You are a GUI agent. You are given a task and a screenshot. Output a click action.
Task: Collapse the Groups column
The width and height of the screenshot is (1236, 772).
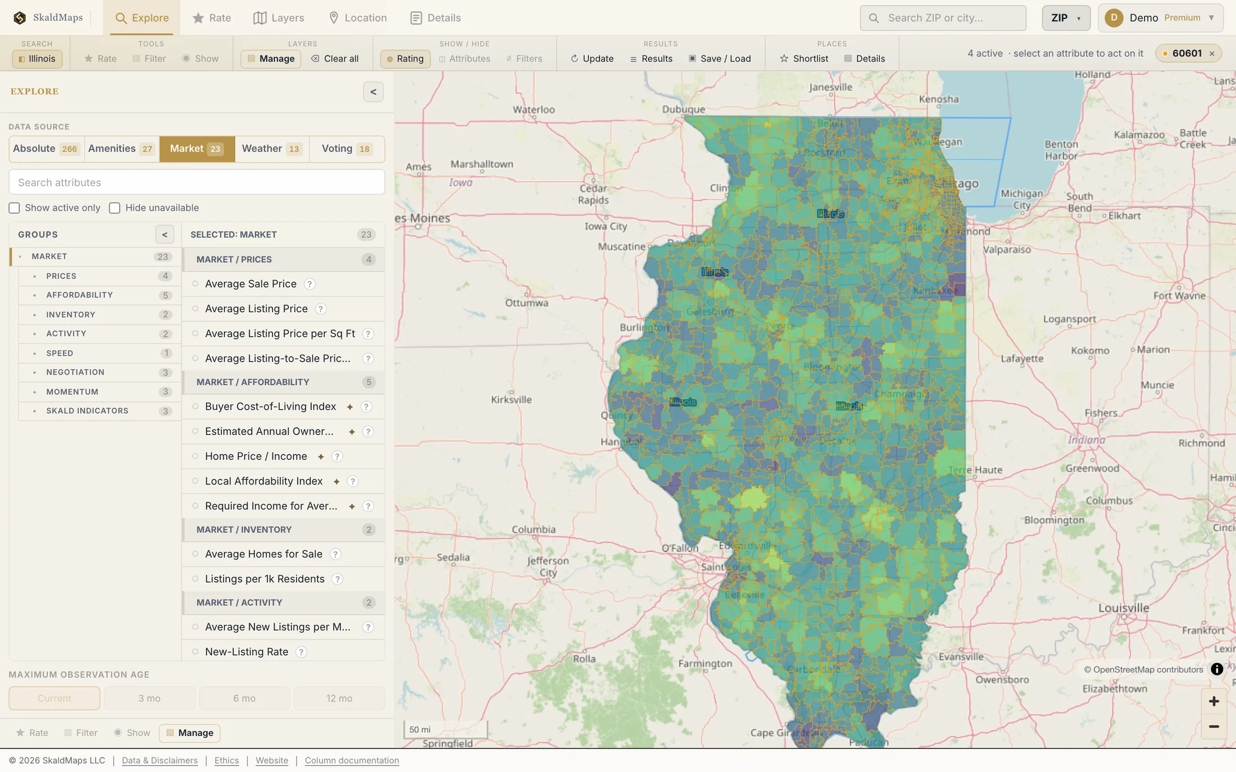pyautogui.click(x=165, y=235)
